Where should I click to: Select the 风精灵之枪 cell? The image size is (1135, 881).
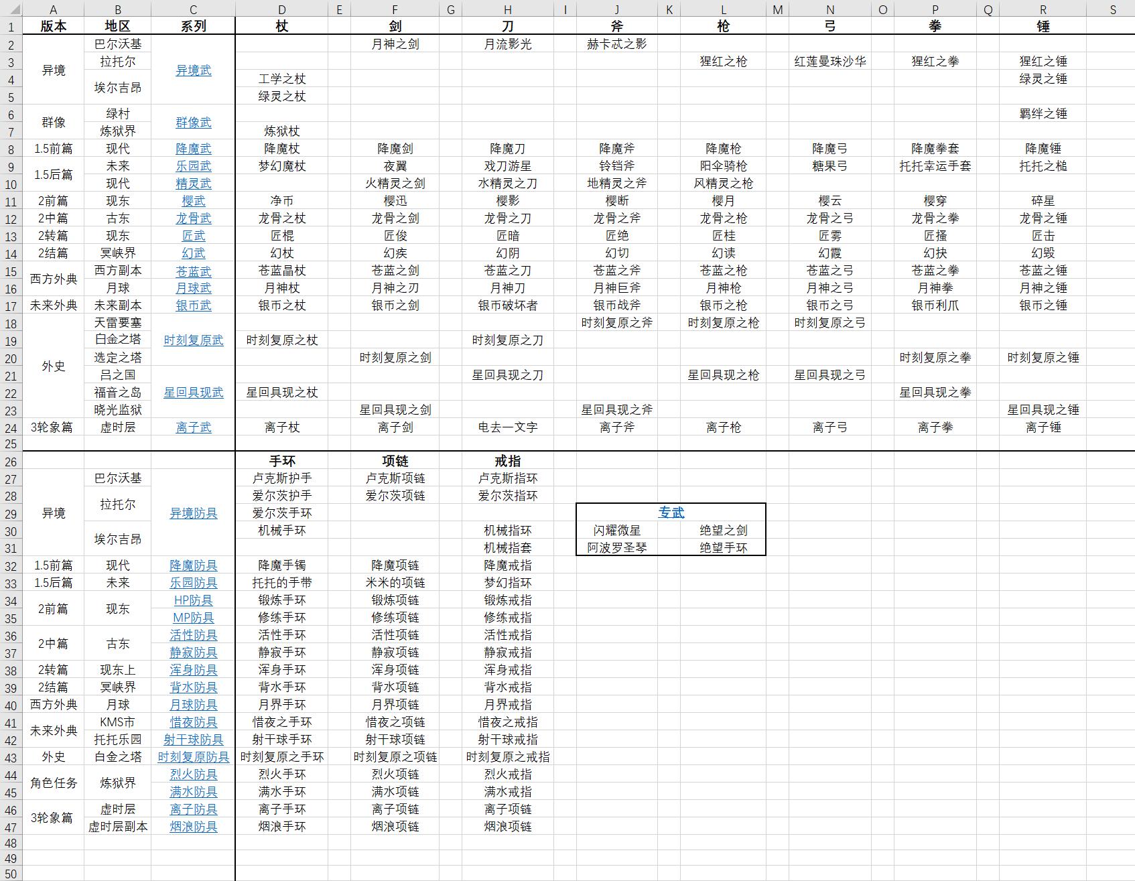(723, 184)
